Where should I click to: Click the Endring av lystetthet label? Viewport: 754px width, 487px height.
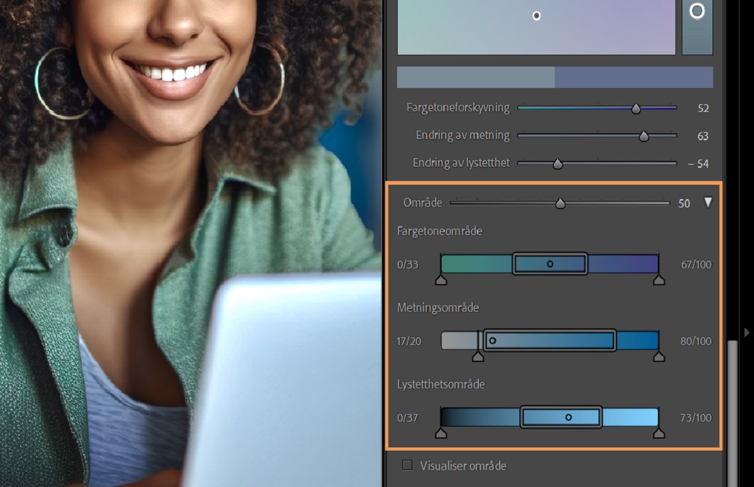461,163
